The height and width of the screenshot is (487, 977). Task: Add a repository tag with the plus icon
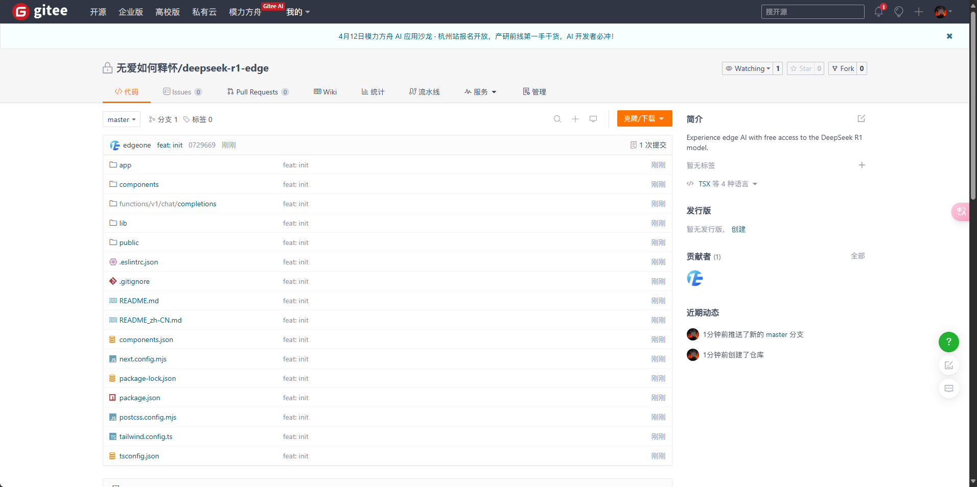[x=862, y=165]
